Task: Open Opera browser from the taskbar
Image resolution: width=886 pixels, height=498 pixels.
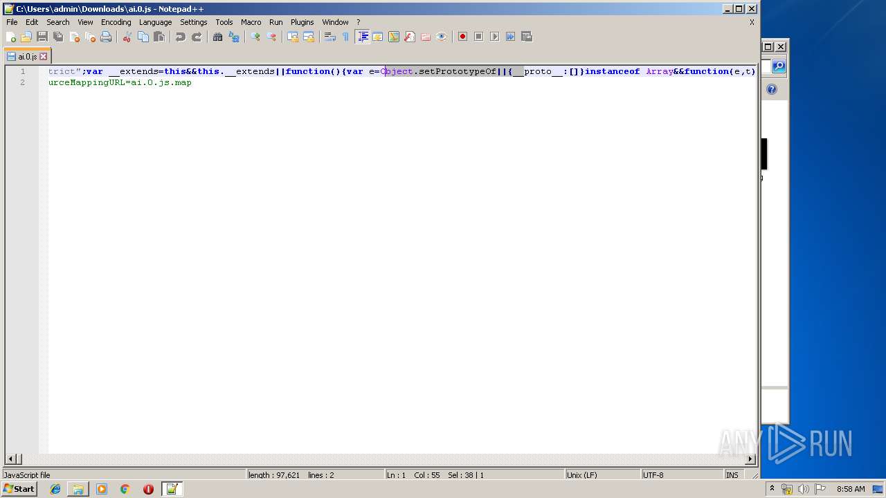Action: pyautogui.click(x=148, y=489)
